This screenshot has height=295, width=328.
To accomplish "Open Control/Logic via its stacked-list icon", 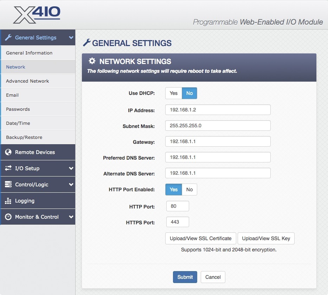I will click(x=8, y=185).
